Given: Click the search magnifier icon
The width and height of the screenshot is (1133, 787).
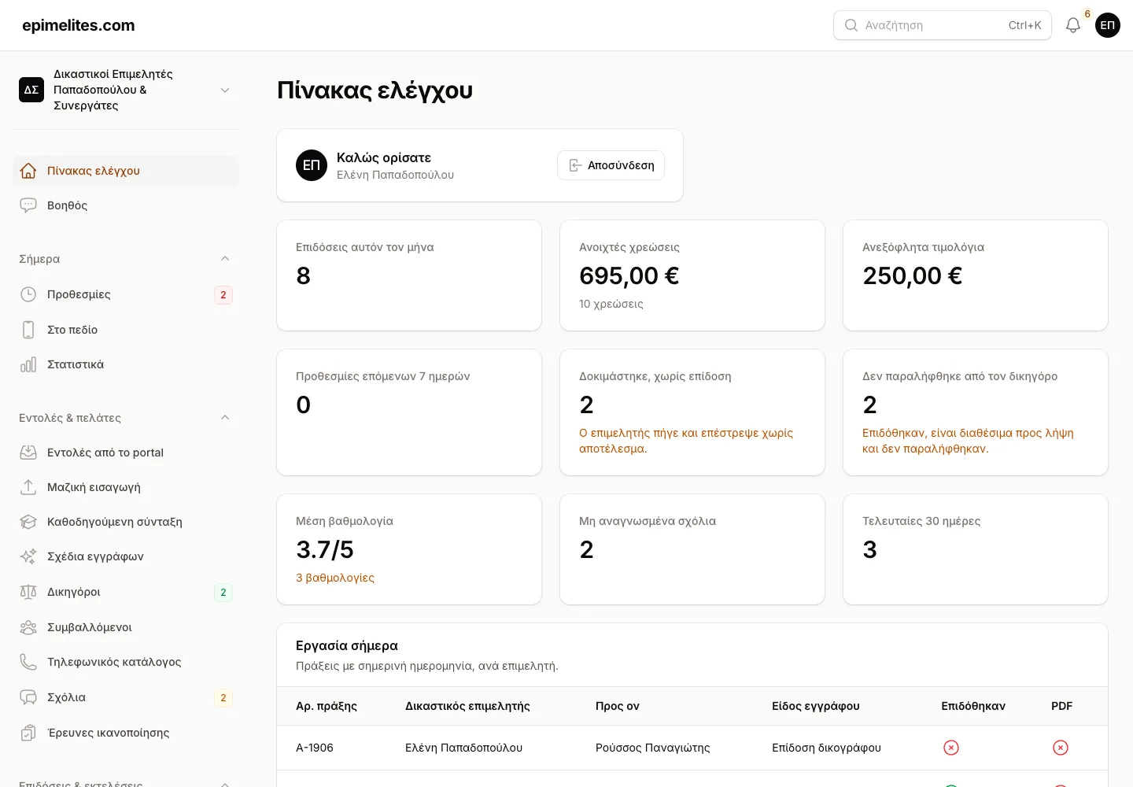Looking at the screenshot, I should [x=851, y=25].
